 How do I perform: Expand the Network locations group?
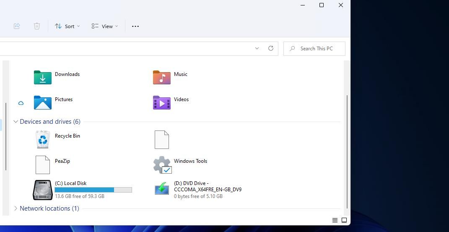coord(16,209)
